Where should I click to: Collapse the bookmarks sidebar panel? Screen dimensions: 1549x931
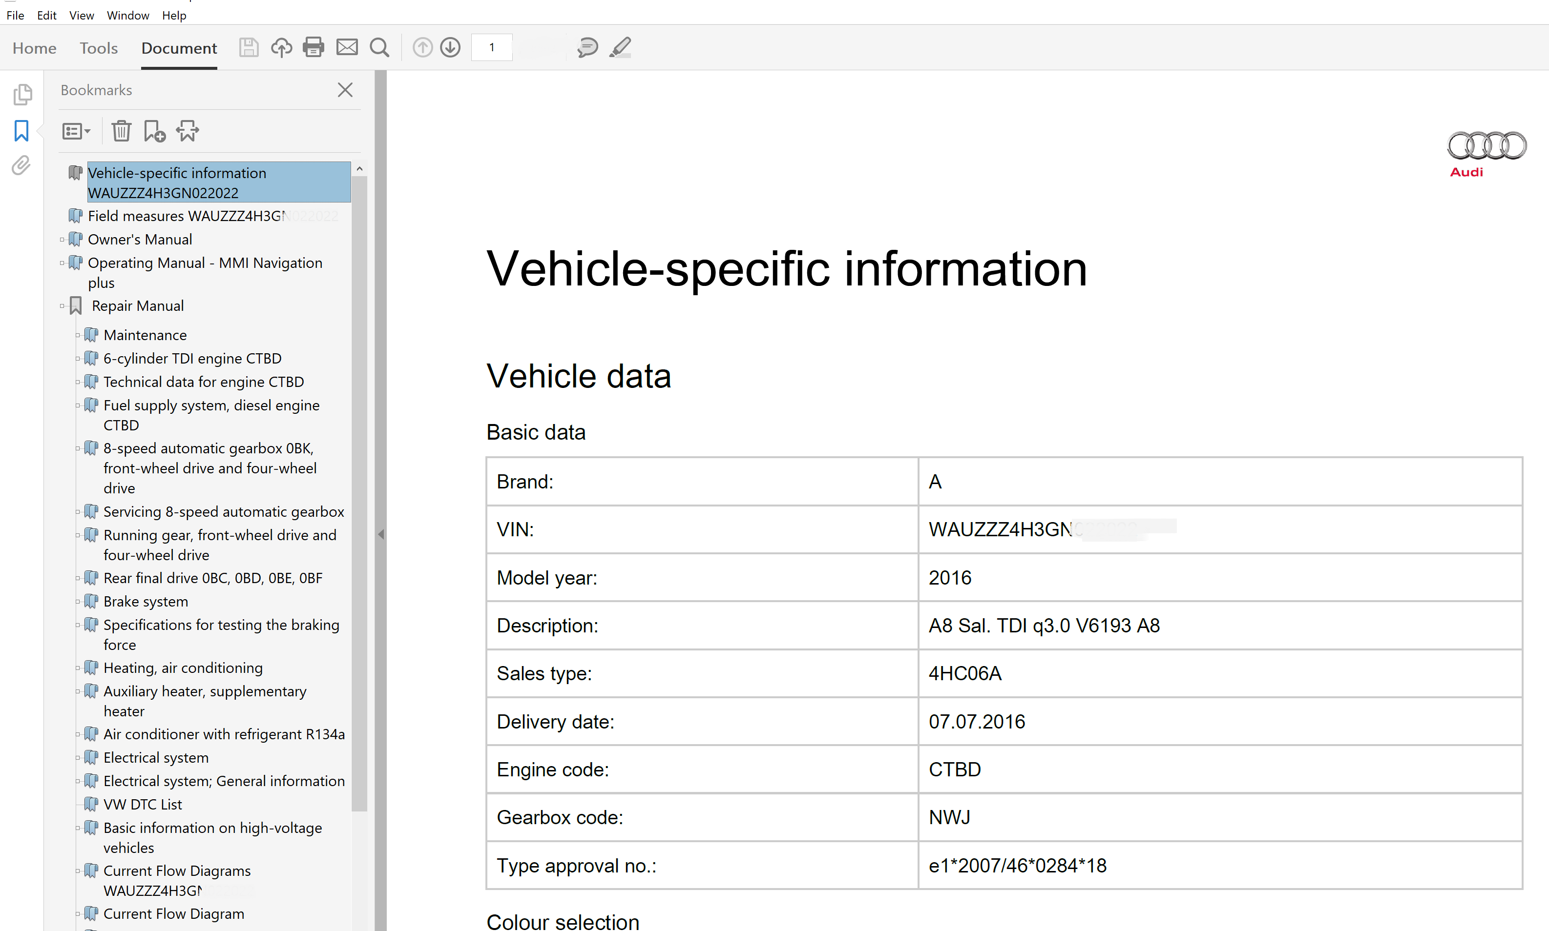(381, 534)
